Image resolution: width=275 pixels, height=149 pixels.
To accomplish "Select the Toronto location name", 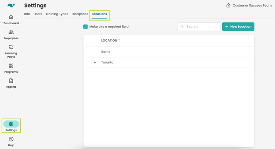I will 107,62.
